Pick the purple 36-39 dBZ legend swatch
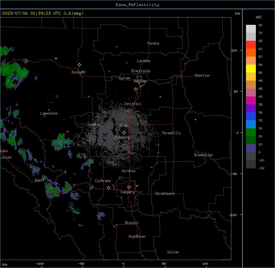The image size is (275, 268). [x=251, y=109]
